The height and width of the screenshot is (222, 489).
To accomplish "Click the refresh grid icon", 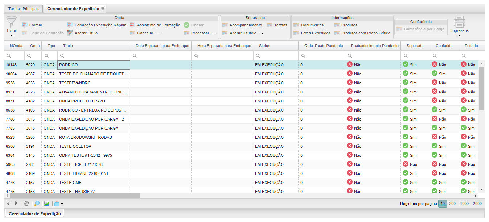I will coord(26,204).
